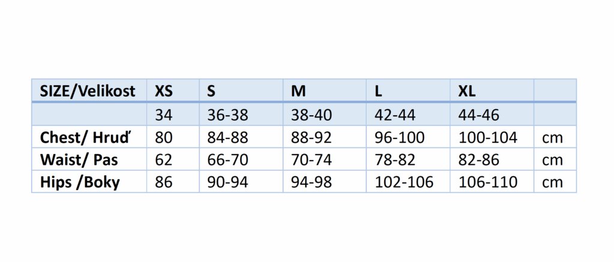Click the 100-104 chest measurement

pyautogui.click(x=487, y=137)
